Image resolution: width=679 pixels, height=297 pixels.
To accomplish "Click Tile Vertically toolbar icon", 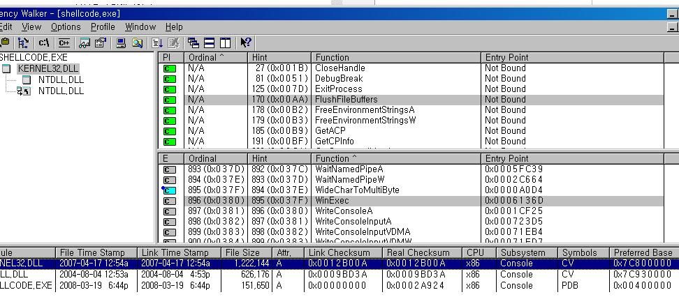I will tap(225, 43).
